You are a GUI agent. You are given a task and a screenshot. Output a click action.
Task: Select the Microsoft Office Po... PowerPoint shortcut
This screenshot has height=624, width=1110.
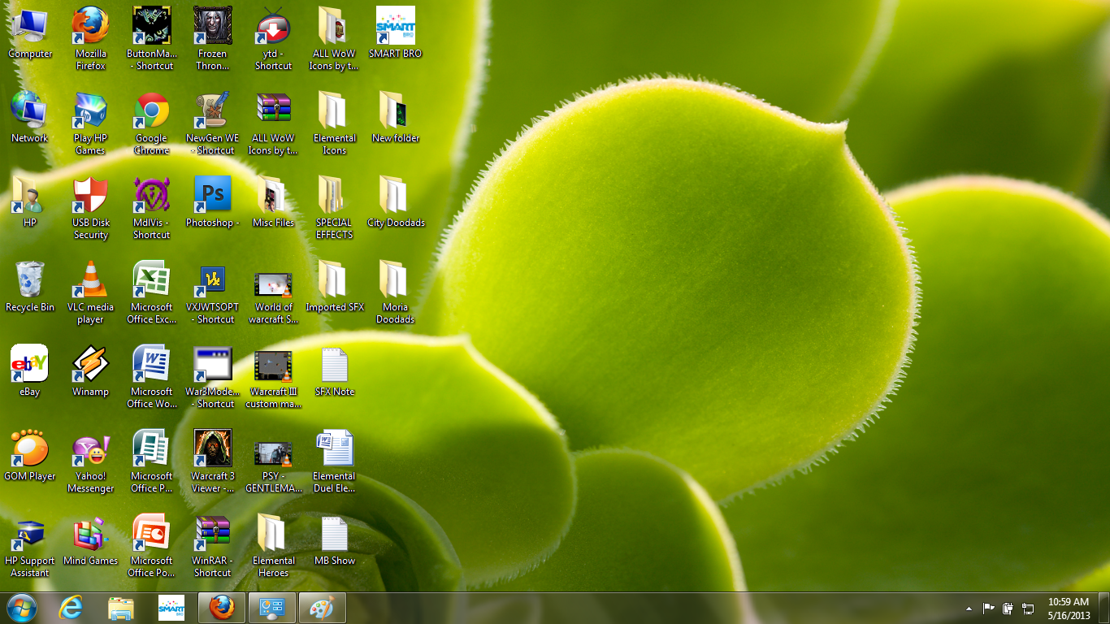point(152,545)
